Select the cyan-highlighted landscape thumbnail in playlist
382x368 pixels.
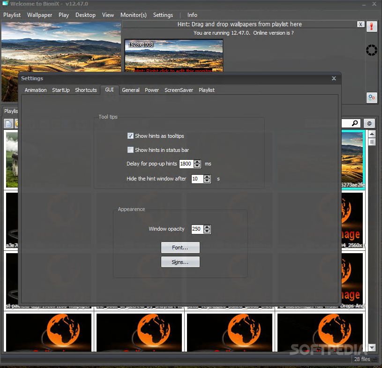tap(353, 160)
